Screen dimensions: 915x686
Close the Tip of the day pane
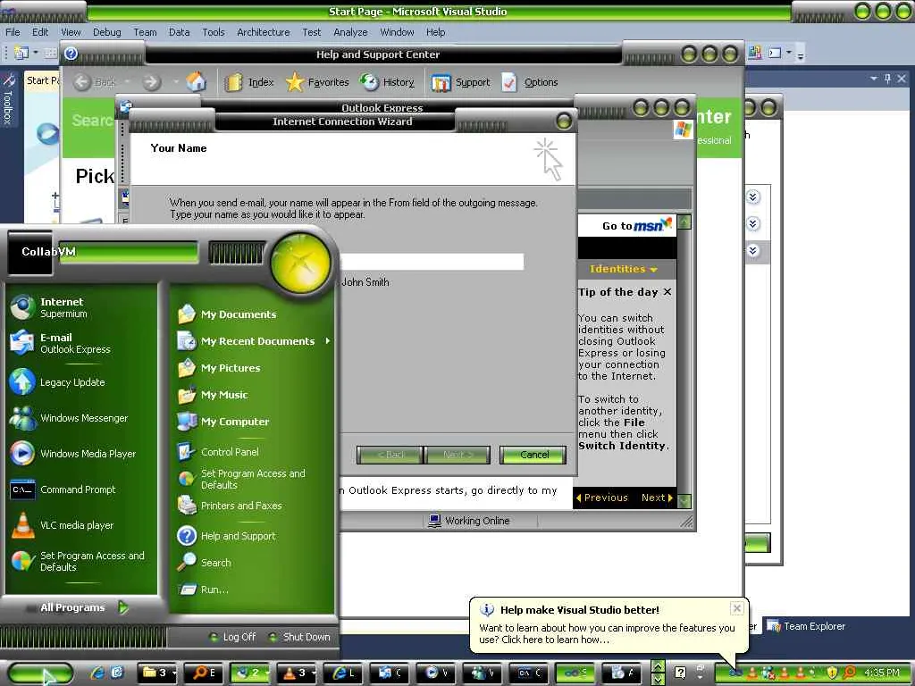pos(667,292)
